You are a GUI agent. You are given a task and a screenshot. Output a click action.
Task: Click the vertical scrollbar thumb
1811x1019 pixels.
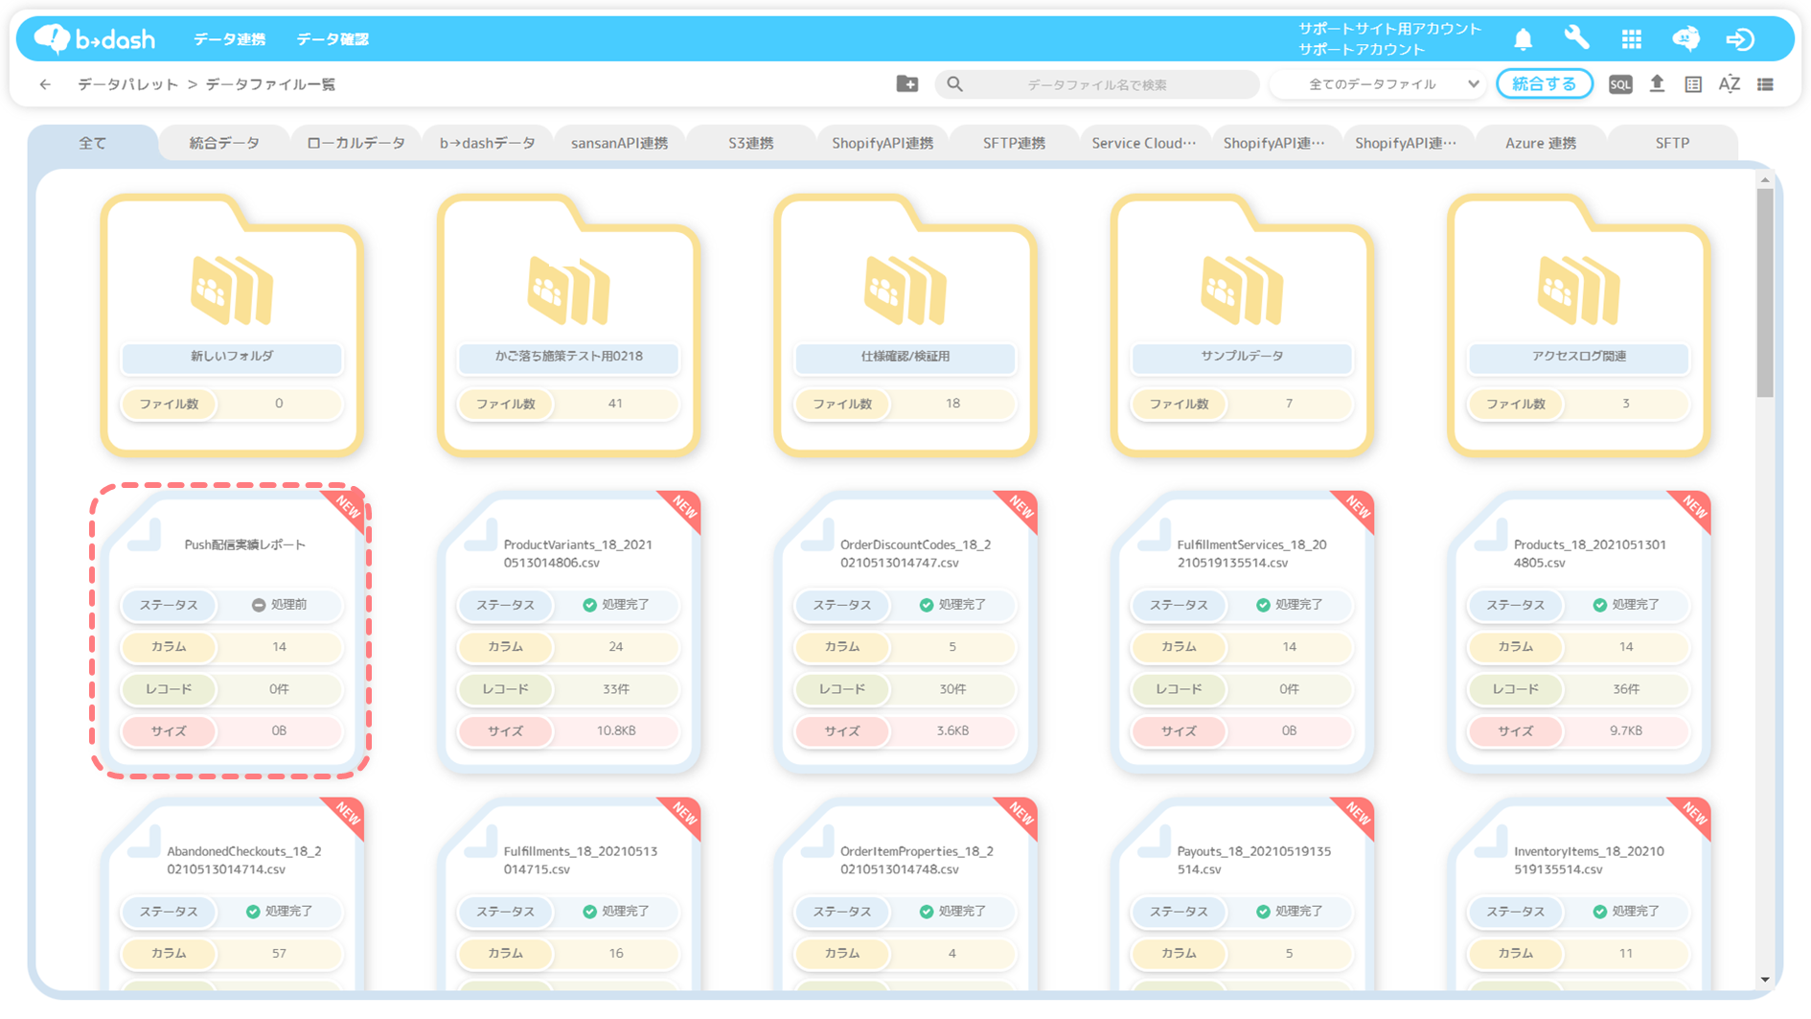[1765, 292]
